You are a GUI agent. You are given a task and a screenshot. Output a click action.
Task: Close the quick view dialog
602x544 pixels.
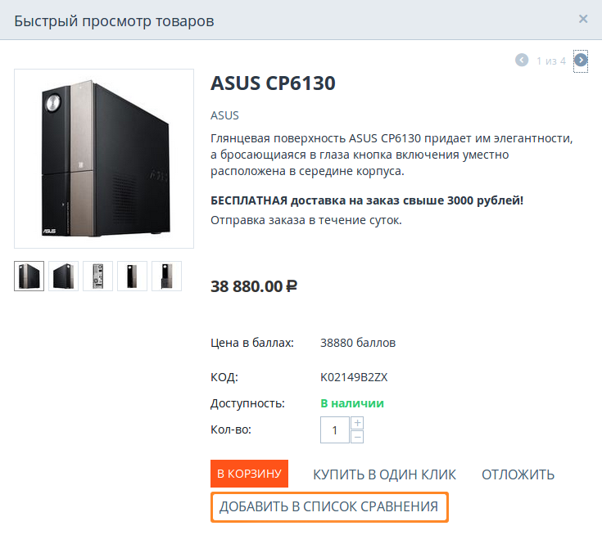pyautogui.click(x=583, y=19)
